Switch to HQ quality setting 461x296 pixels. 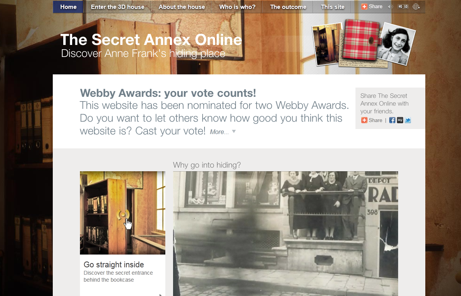coord(400,7)
